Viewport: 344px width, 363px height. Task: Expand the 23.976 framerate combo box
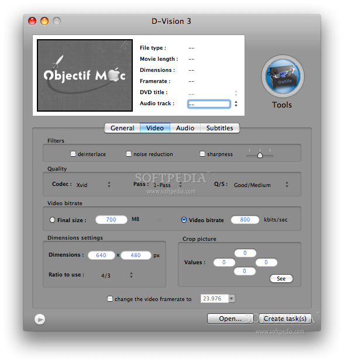click(x=232, y=299)
